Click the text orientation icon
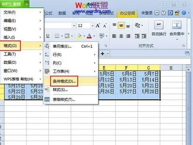This screenshot has height=145, width=193. (x=137, y=25)
